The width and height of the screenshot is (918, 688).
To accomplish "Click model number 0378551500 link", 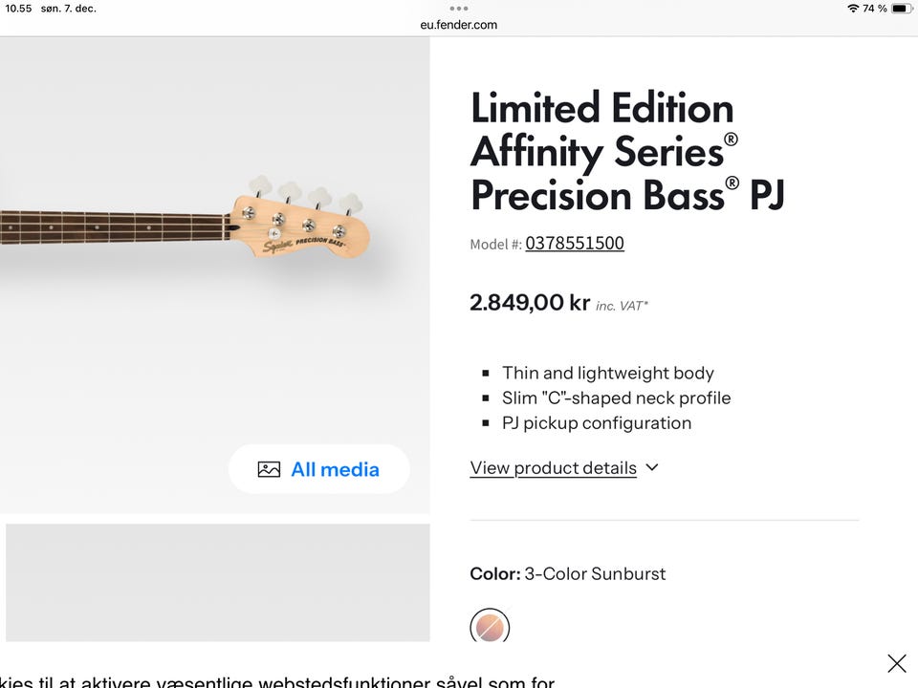I will coord(574,244).
